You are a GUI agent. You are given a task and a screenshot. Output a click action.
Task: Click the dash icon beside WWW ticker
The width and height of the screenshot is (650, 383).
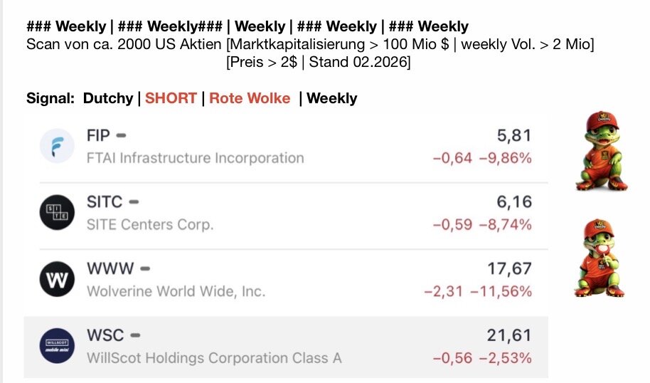(x=145, y=268)
